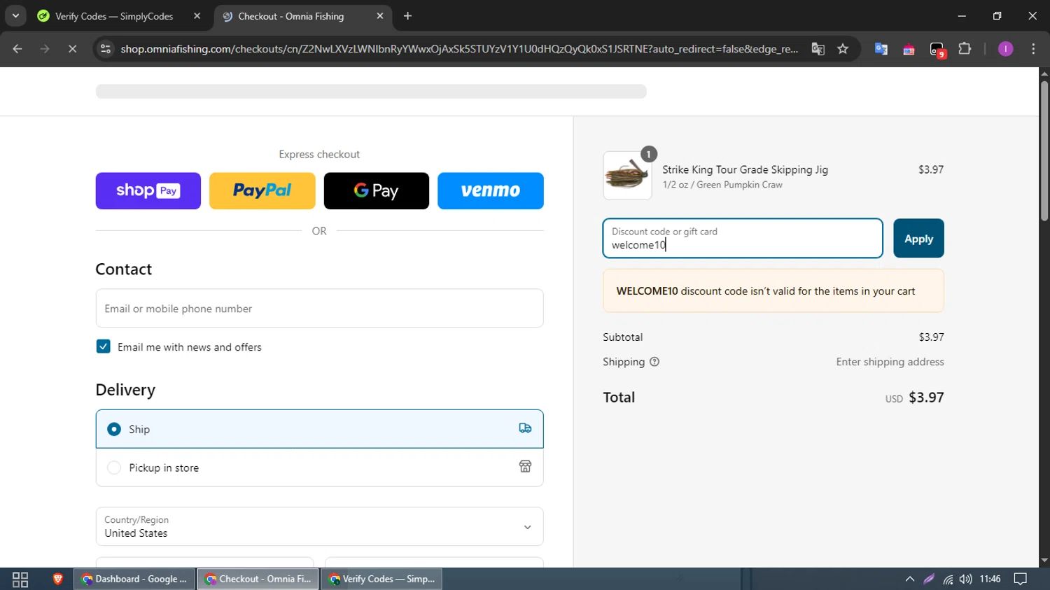Stop loading the page

pyautogui.click(x=72, y=49)
